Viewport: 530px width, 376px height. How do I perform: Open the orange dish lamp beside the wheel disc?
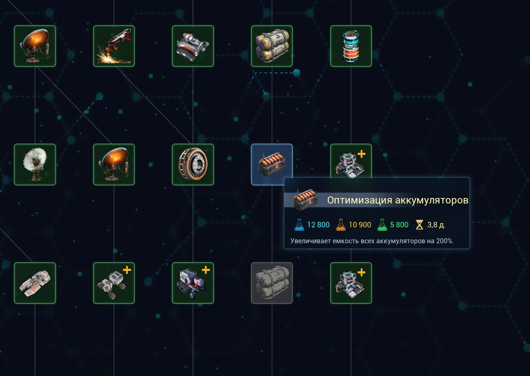coord(114,165)
